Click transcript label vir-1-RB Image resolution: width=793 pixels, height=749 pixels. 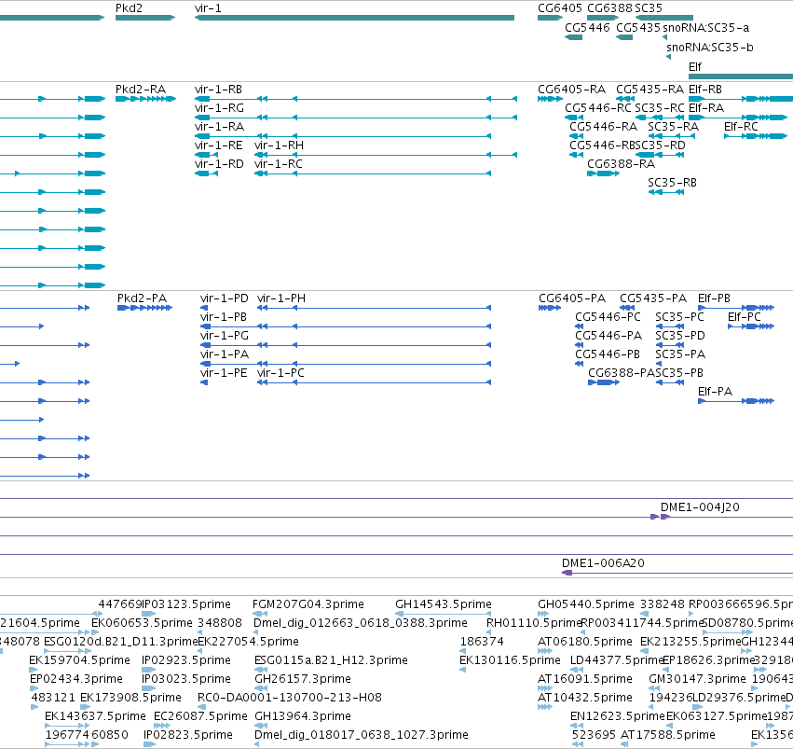pyautogui.click(x=218, y=90)
